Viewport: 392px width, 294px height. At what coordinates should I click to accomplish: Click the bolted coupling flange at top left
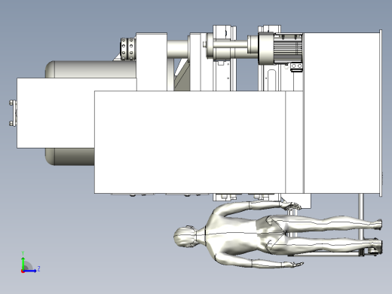click(x=127, y=49)
